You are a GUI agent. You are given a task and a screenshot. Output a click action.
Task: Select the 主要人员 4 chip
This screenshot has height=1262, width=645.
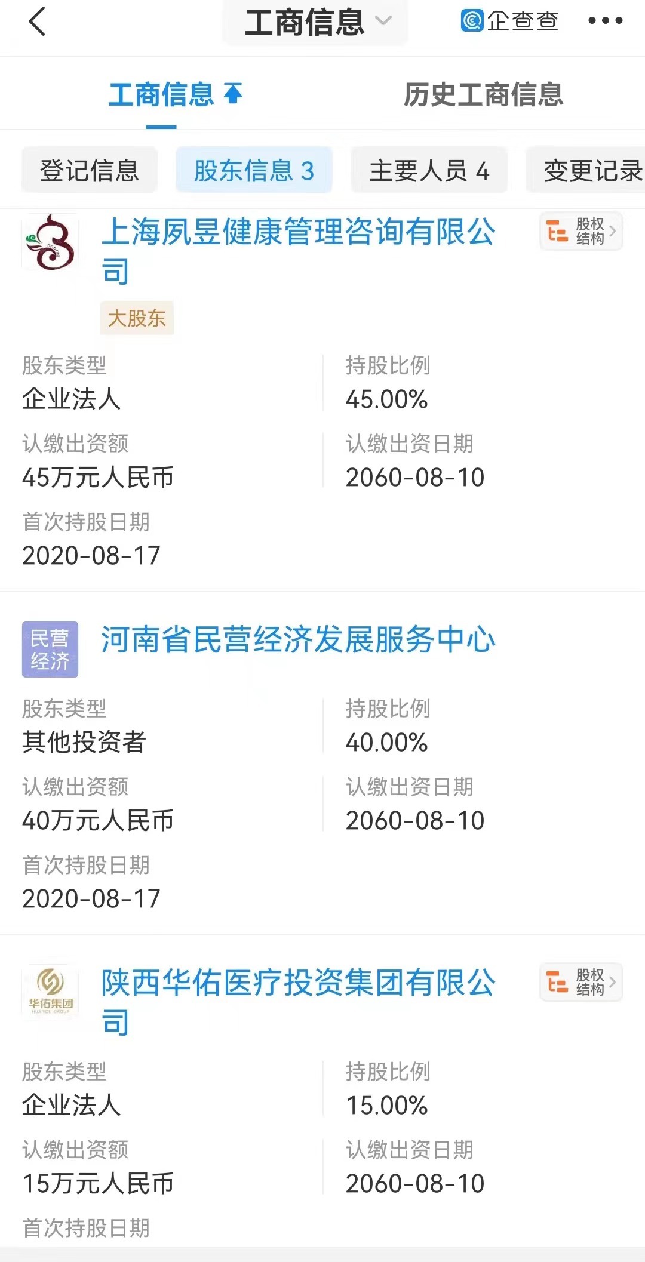[x=429, y=171]
